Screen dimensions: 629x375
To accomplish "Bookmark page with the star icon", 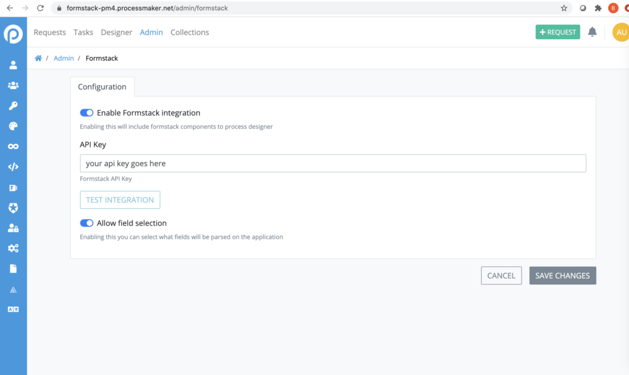I will coord(564,8).
